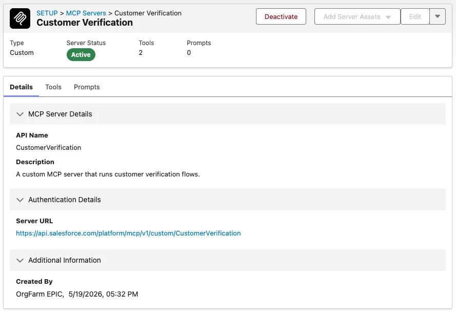This screenshot has height=313, width=456.
Task: Switch to the Prompts tab
Action: [x=87, y=87]
